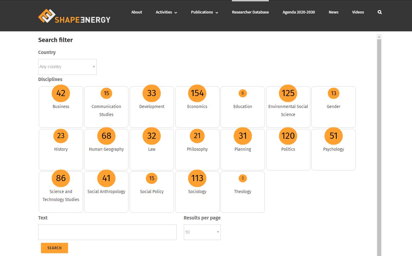Click the Shape Energy logo

(x=74, y=16)
